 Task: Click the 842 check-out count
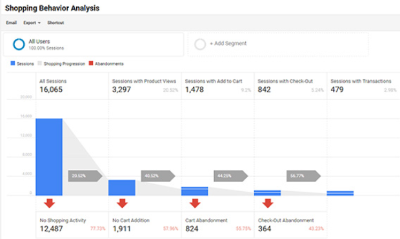(264, 90)
